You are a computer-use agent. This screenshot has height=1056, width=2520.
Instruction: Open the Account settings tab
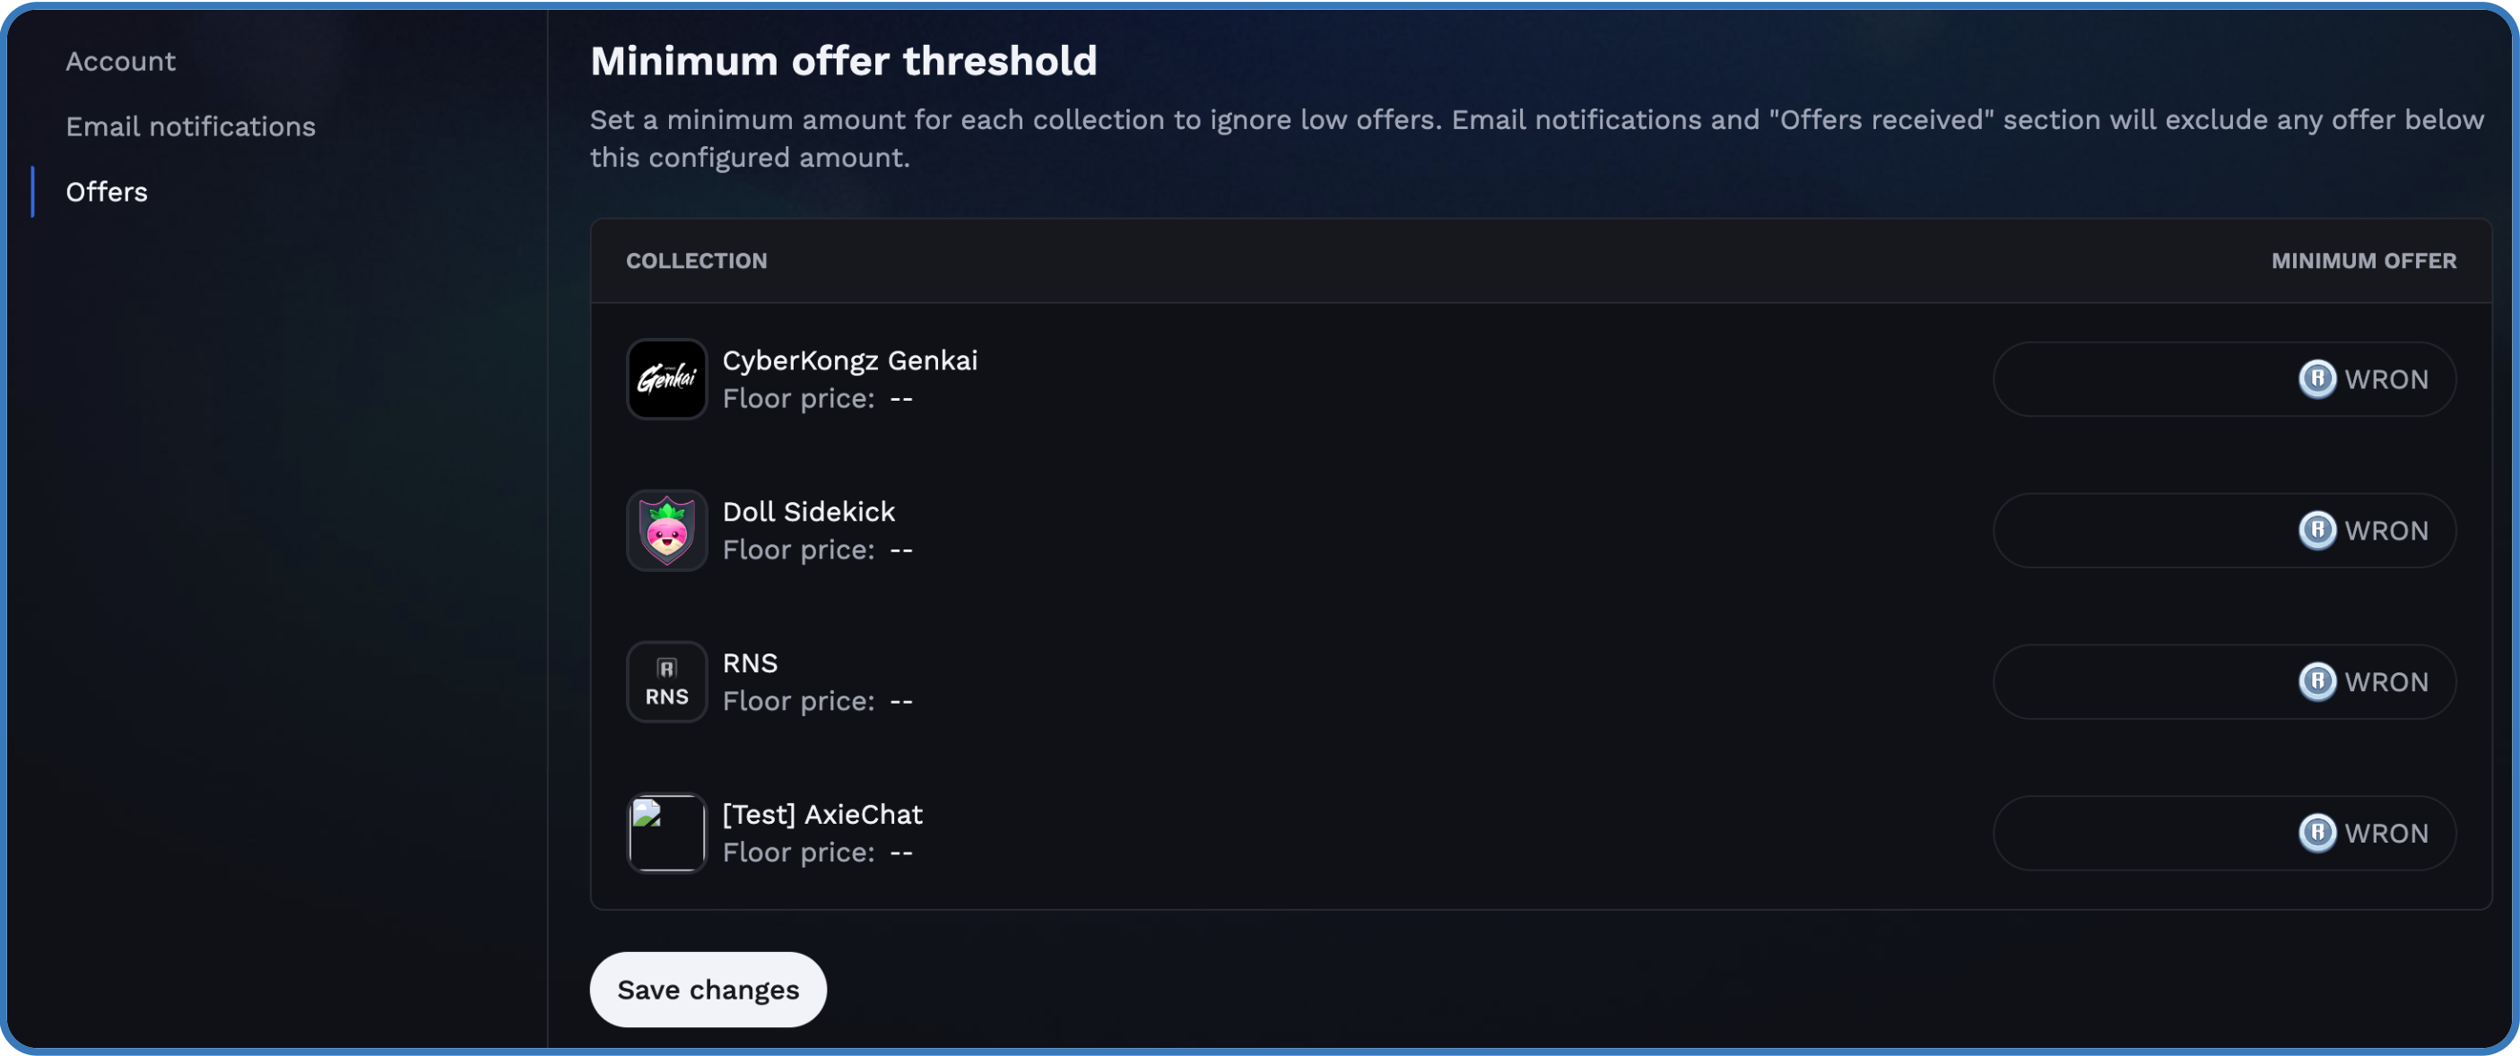(x=120, y=62)
